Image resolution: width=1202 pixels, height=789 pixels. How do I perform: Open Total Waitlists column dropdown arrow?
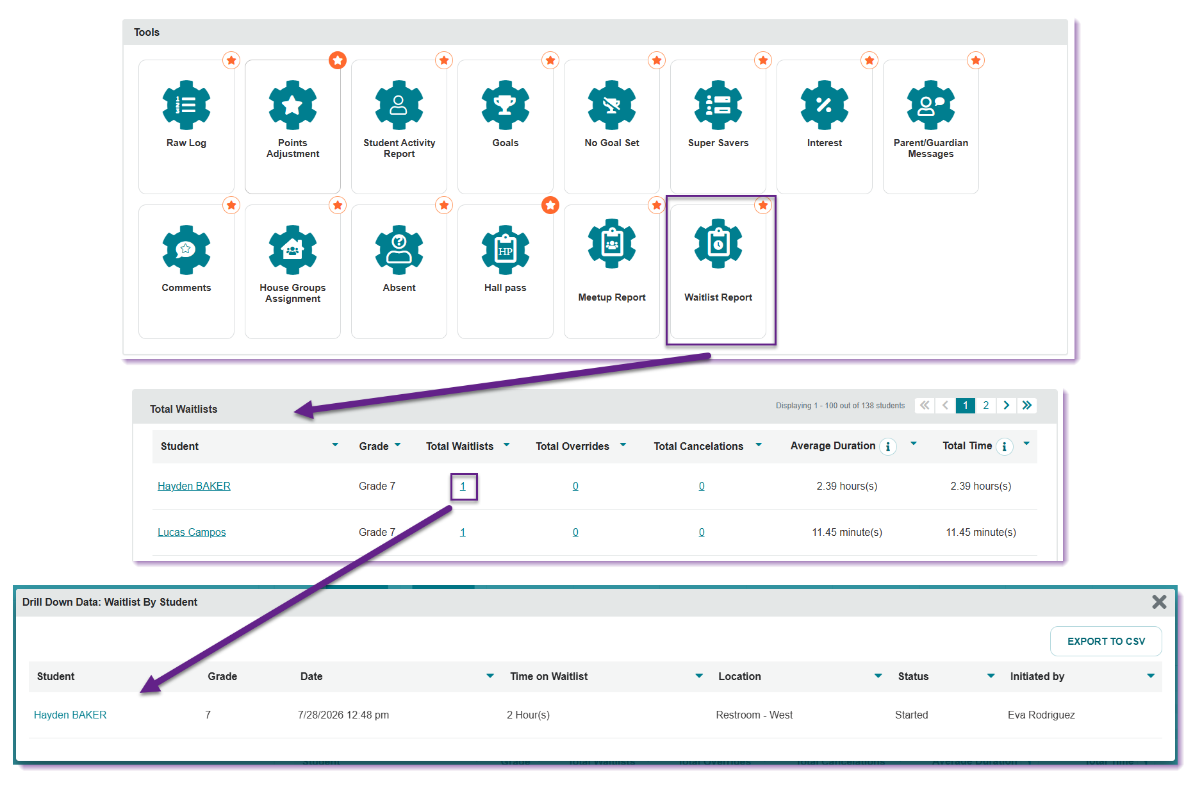pyautogui.click(x=506, y=445)
